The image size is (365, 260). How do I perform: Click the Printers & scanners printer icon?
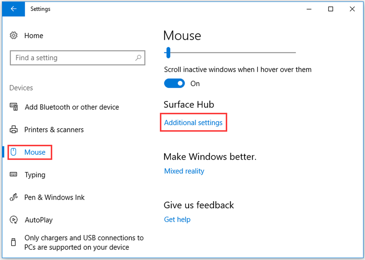point(13,130)
